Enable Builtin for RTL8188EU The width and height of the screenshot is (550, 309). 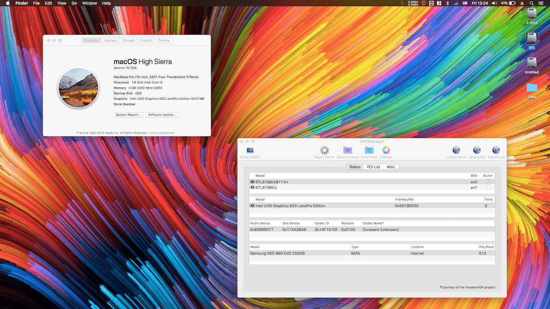pos(488,187)
